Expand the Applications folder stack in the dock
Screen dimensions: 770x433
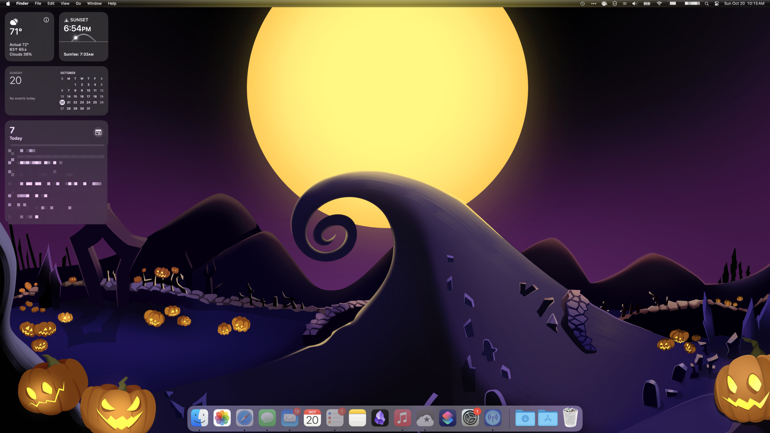coord(548,418)
